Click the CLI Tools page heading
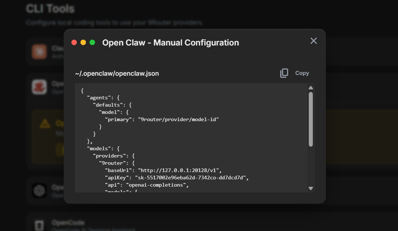Screen dimensions: 398x231 [x=50, y=9]
